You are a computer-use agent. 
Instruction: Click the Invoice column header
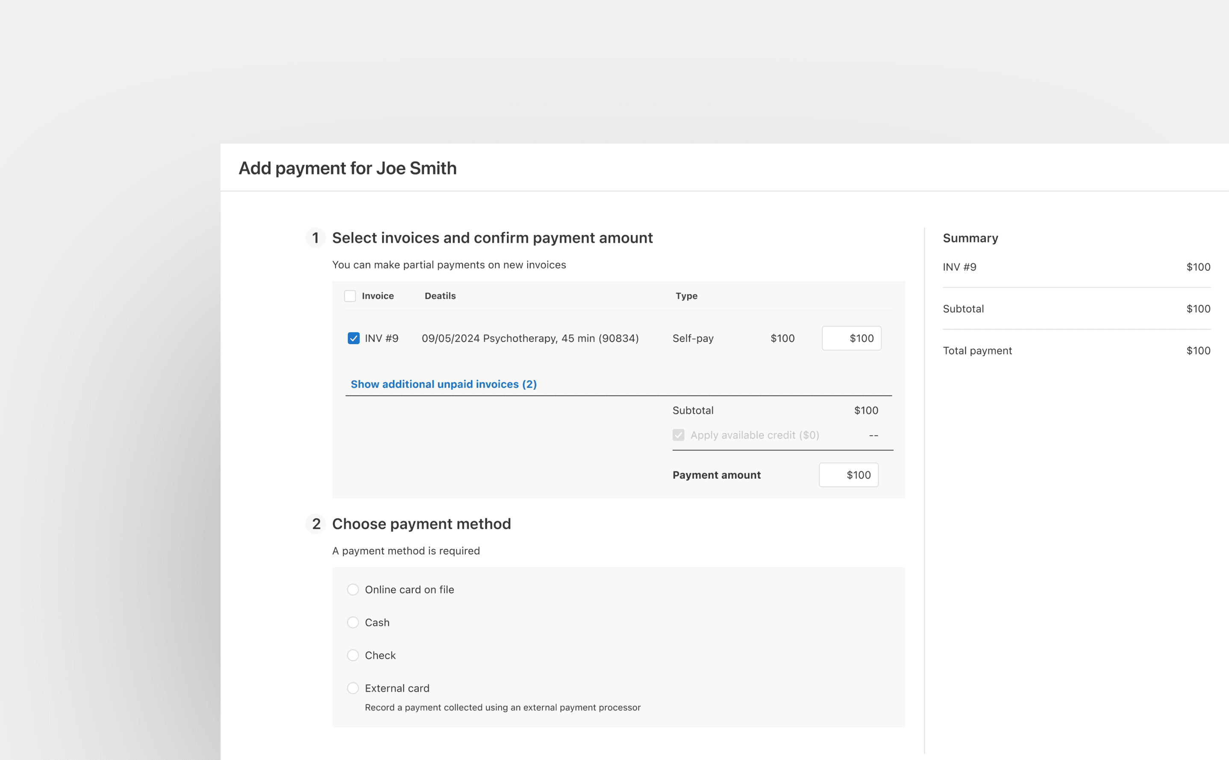[377, 296]
